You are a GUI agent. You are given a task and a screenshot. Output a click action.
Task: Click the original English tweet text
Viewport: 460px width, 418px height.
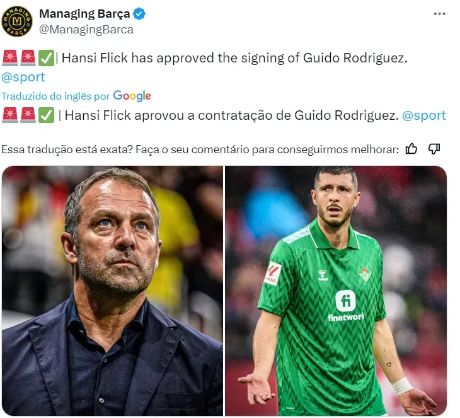pos(233,59)
